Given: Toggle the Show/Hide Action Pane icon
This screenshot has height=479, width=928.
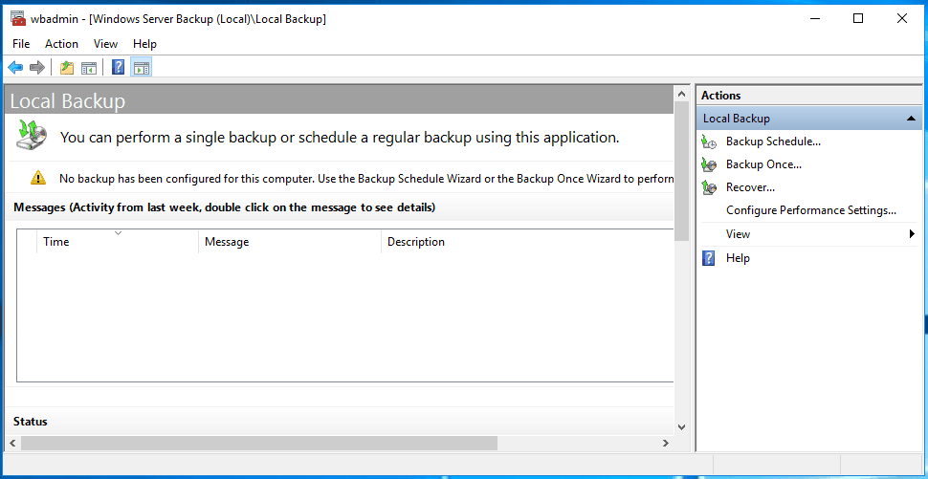Looking at the screenshot, I should pos(141,68).
